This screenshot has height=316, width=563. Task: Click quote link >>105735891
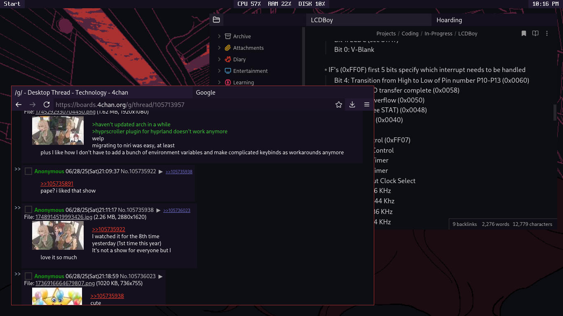[x=57, y=184]
